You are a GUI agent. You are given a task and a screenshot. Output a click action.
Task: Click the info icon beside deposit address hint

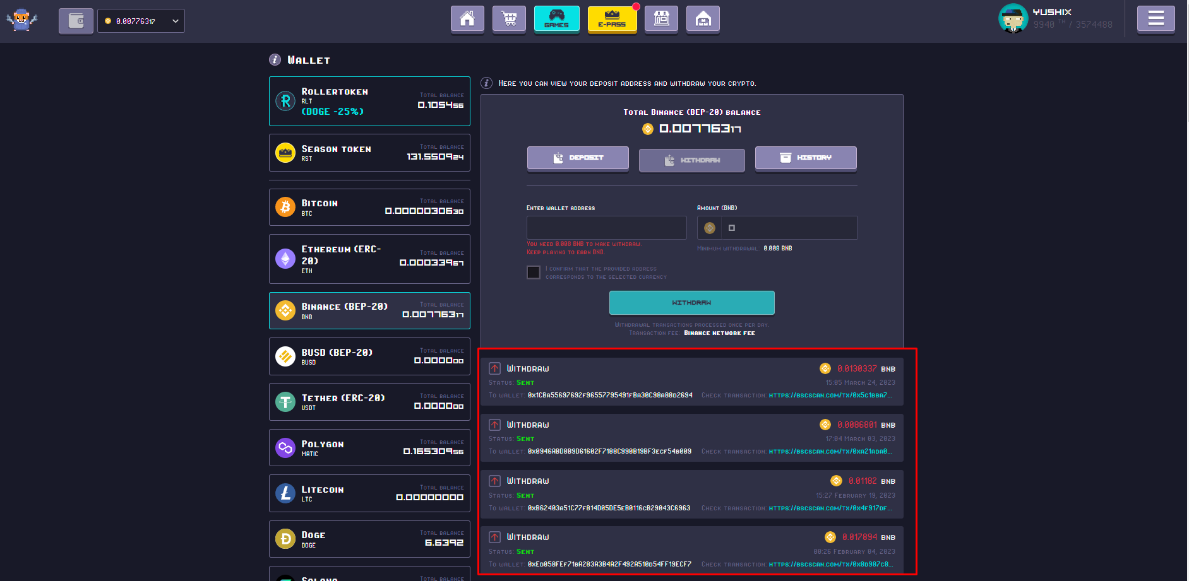click(486, 83)
